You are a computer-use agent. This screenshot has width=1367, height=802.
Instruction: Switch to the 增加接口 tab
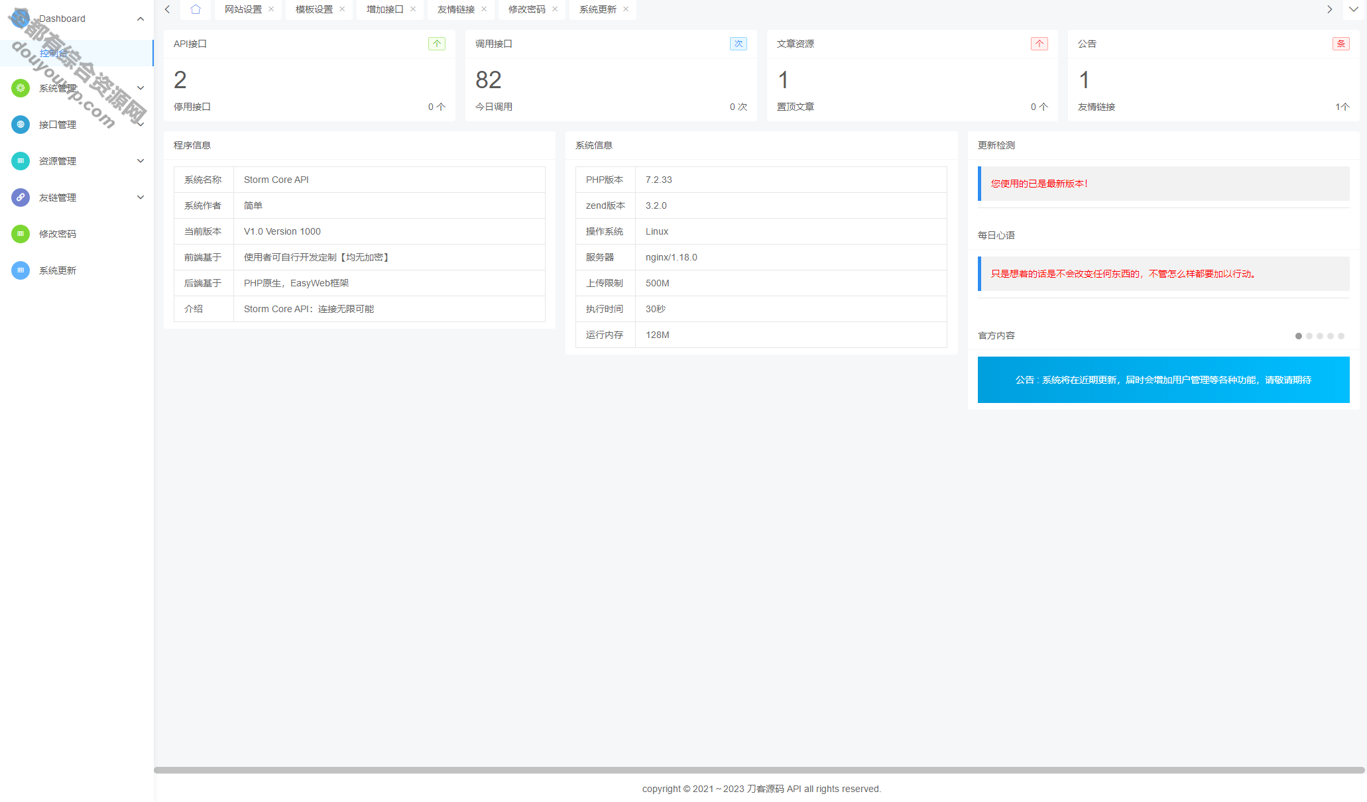385,9
